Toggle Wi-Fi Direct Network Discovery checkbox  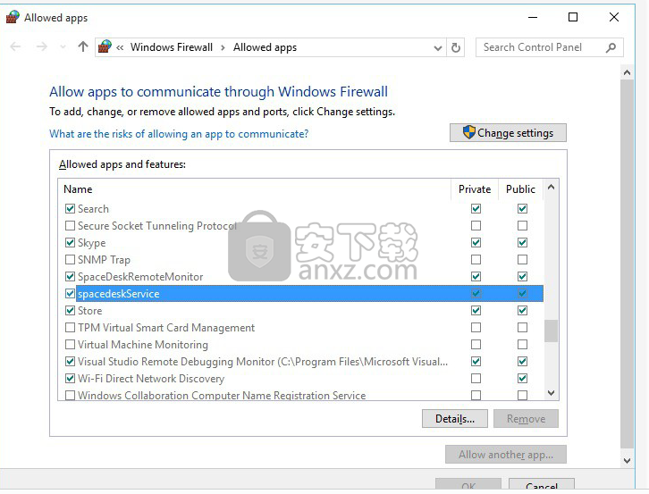click(x=70, y=378)
